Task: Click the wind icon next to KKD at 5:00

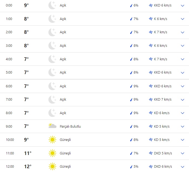Action: 151,72
